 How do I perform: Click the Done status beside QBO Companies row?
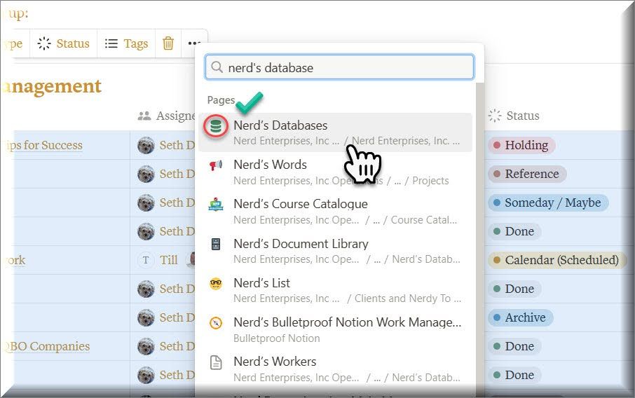(x=514, y=346)
